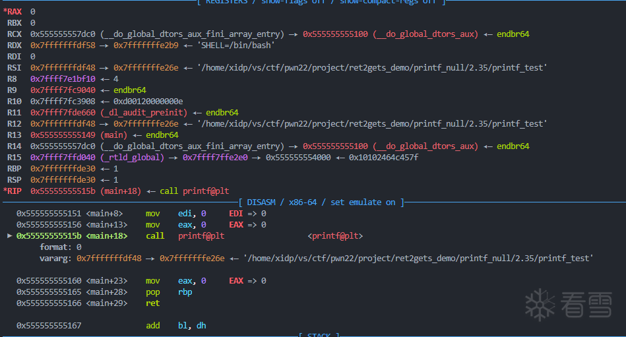Select the R9 register label

tap(12, 90)
